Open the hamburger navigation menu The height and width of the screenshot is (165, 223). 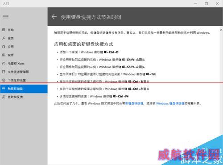tap(5, 16)
